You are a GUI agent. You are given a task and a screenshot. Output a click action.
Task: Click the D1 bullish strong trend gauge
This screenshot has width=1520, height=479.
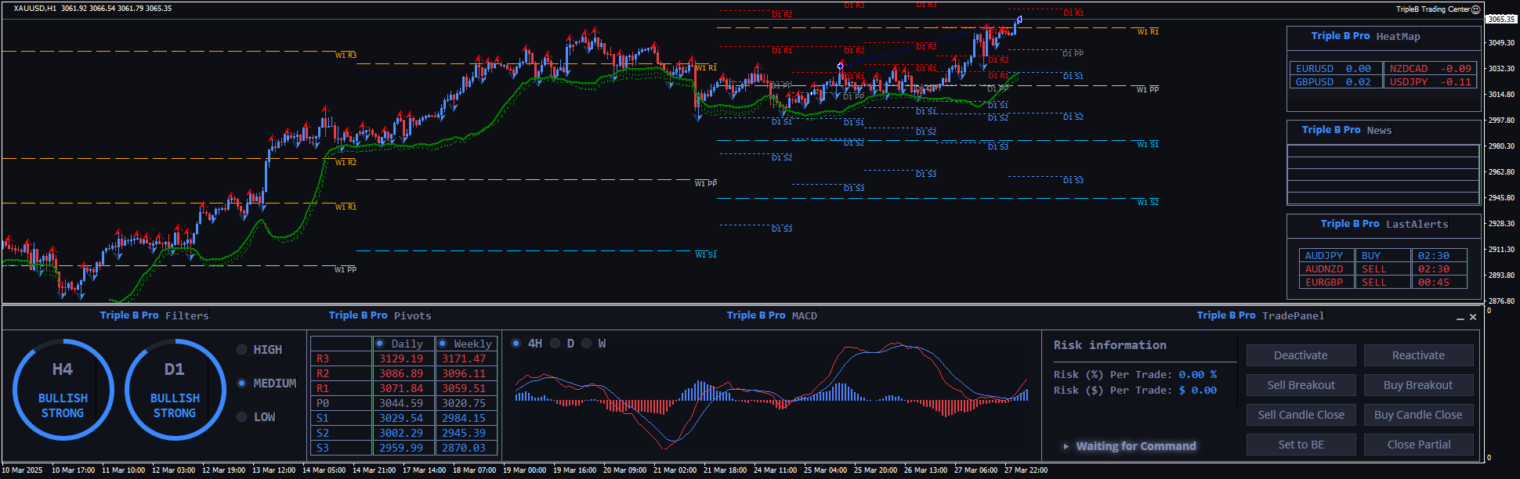click(x=175, y=390)
